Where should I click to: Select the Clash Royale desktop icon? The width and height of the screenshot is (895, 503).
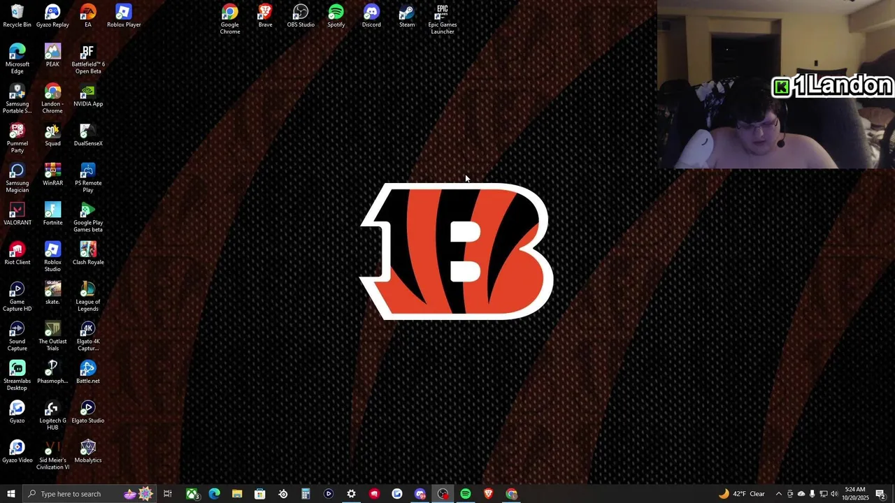pyautogui.click(x=88, y=254)
